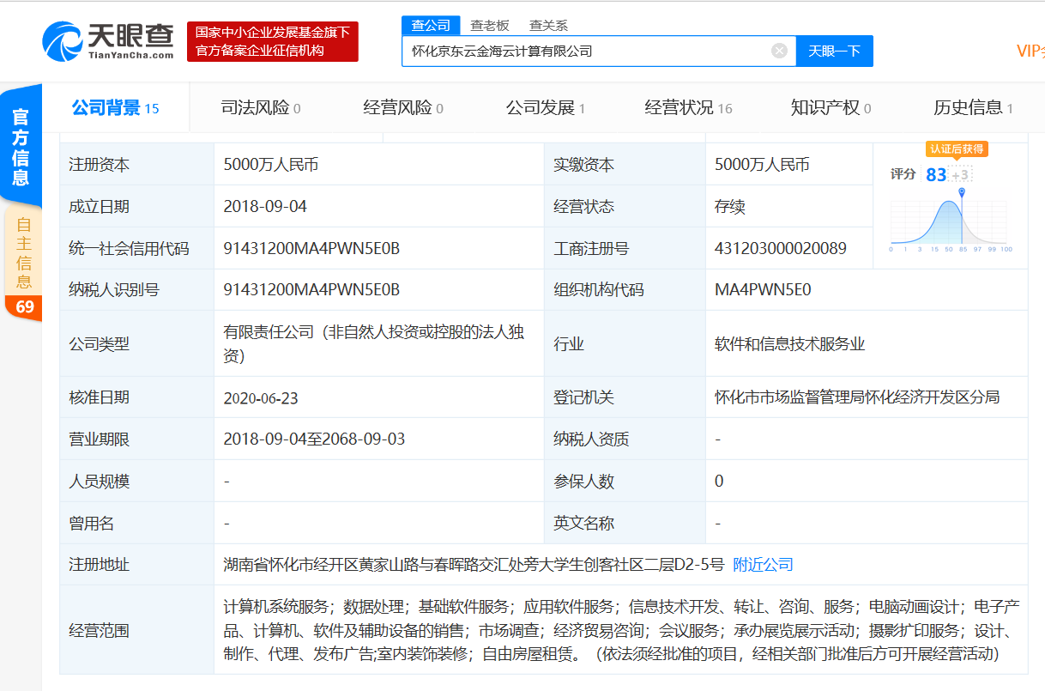Go to the 经营状况 section tab
The height and width of the screenshot is (691, 1045).
[688, 108]
